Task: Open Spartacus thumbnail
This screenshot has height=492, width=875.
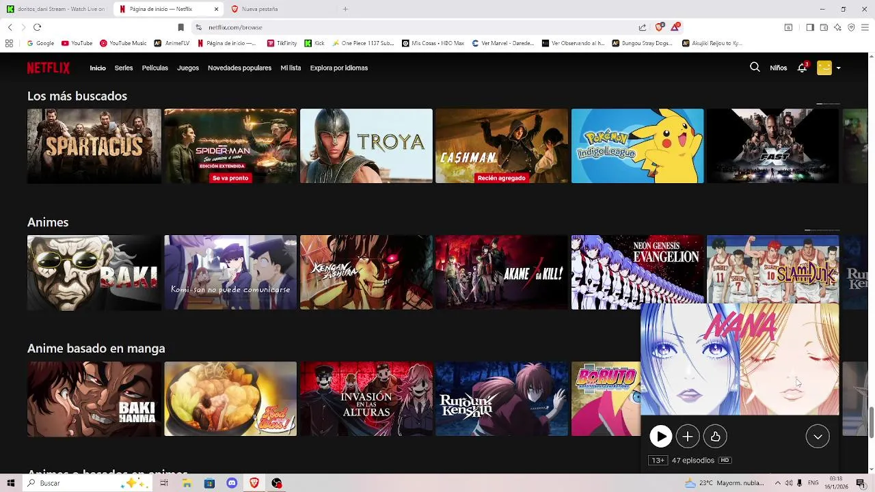Action: [94, 146]
